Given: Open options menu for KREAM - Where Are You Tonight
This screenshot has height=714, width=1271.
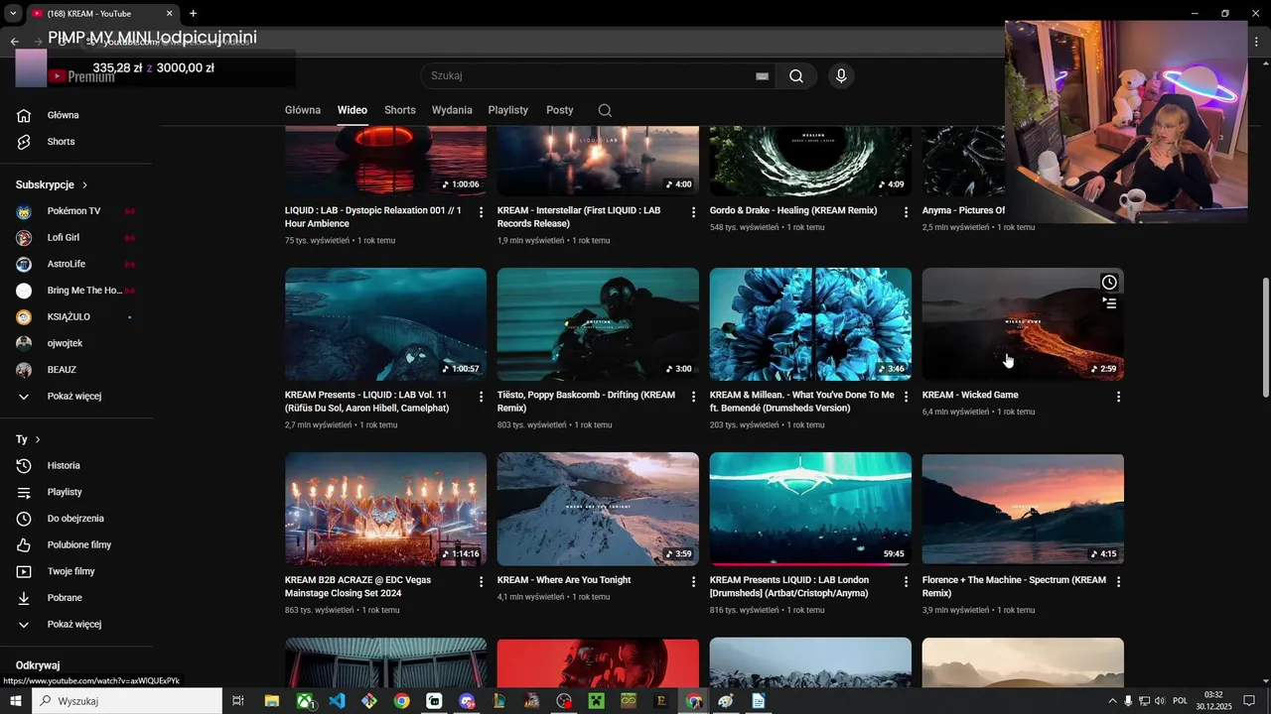Looking at the screenshot, I should (693, 582).
